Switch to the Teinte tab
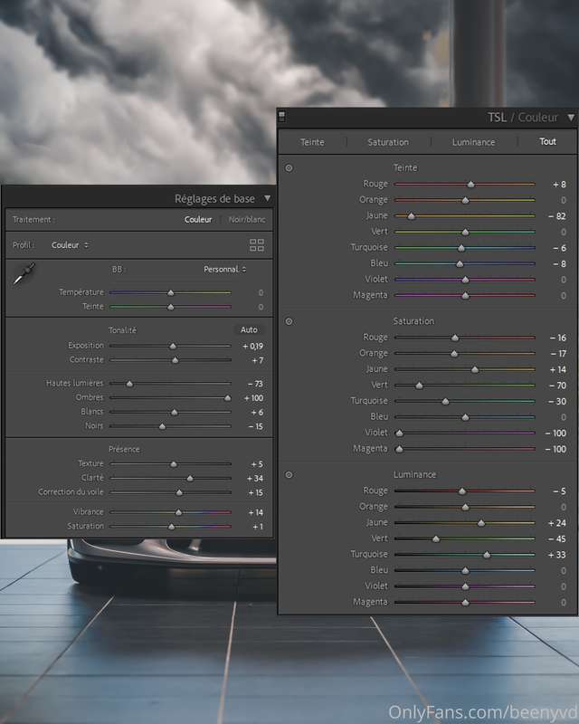 312,142
